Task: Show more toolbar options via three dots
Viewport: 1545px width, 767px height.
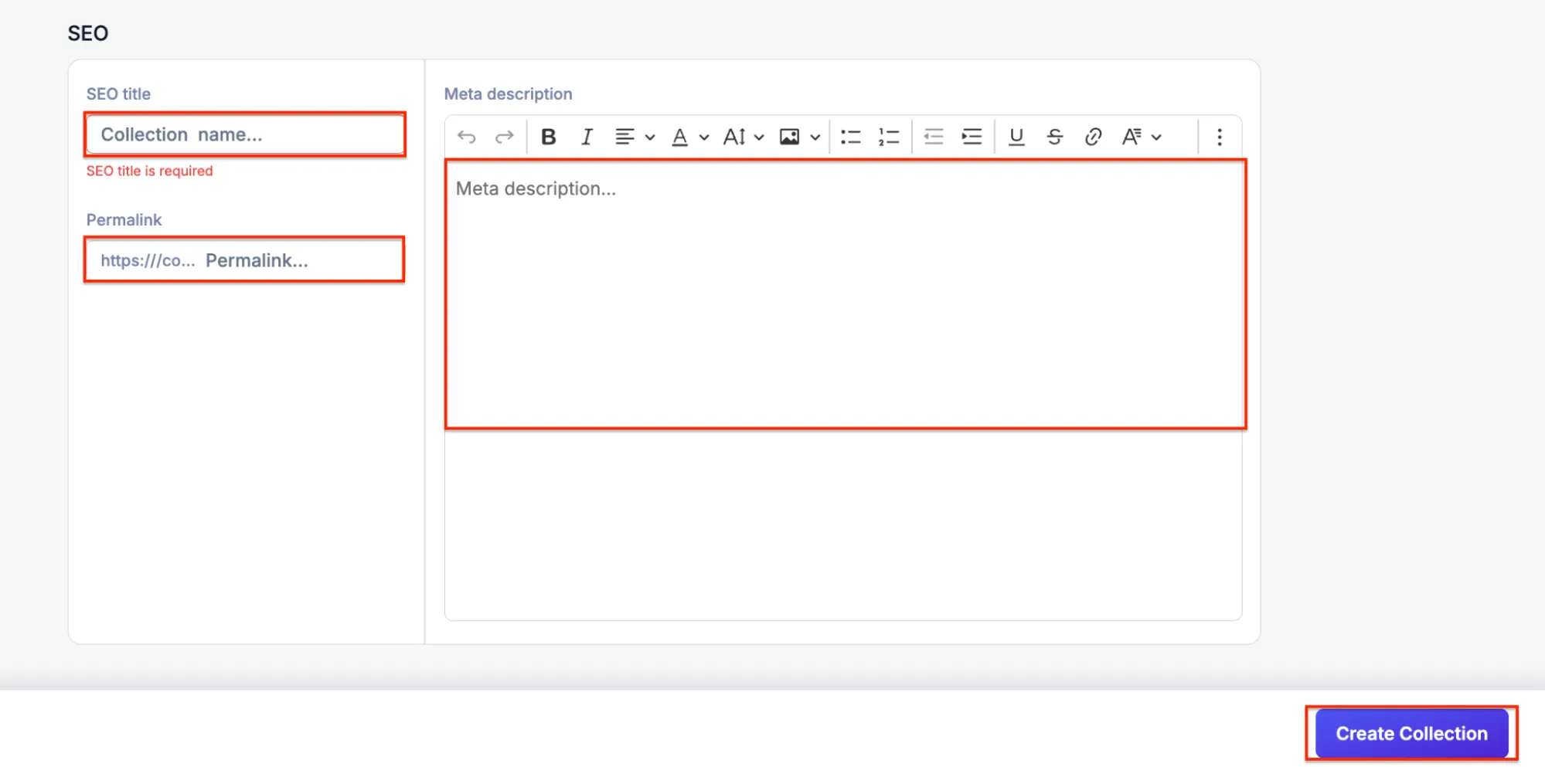Action: click(x=1220, y=137)
